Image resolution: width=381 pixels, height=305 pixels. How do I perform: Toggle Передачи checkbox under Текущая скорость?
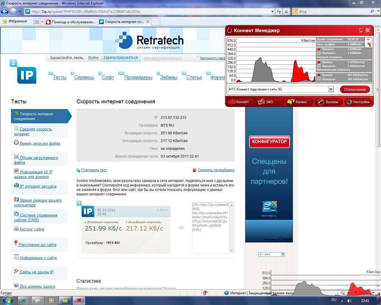[x=319, y=66]
